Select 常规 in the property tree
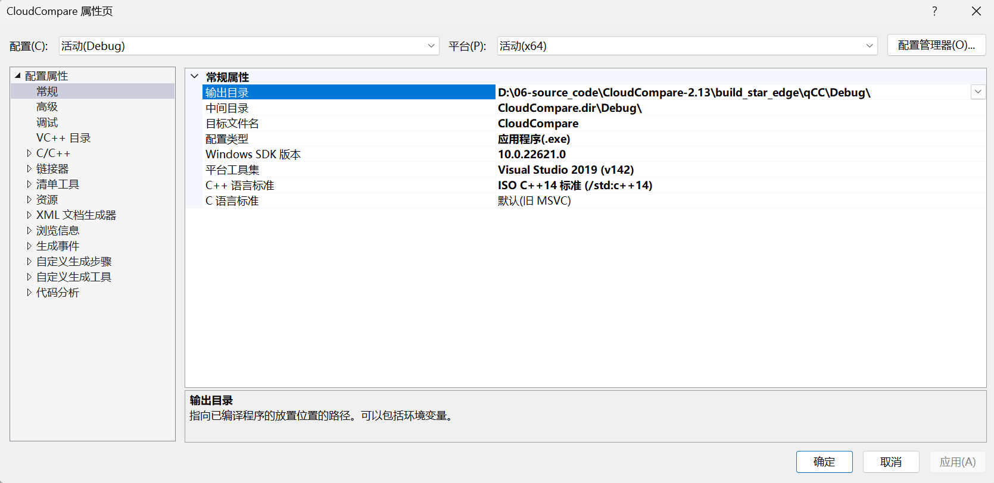Screen dimensions: 994x483 click(x=47, y=91)
